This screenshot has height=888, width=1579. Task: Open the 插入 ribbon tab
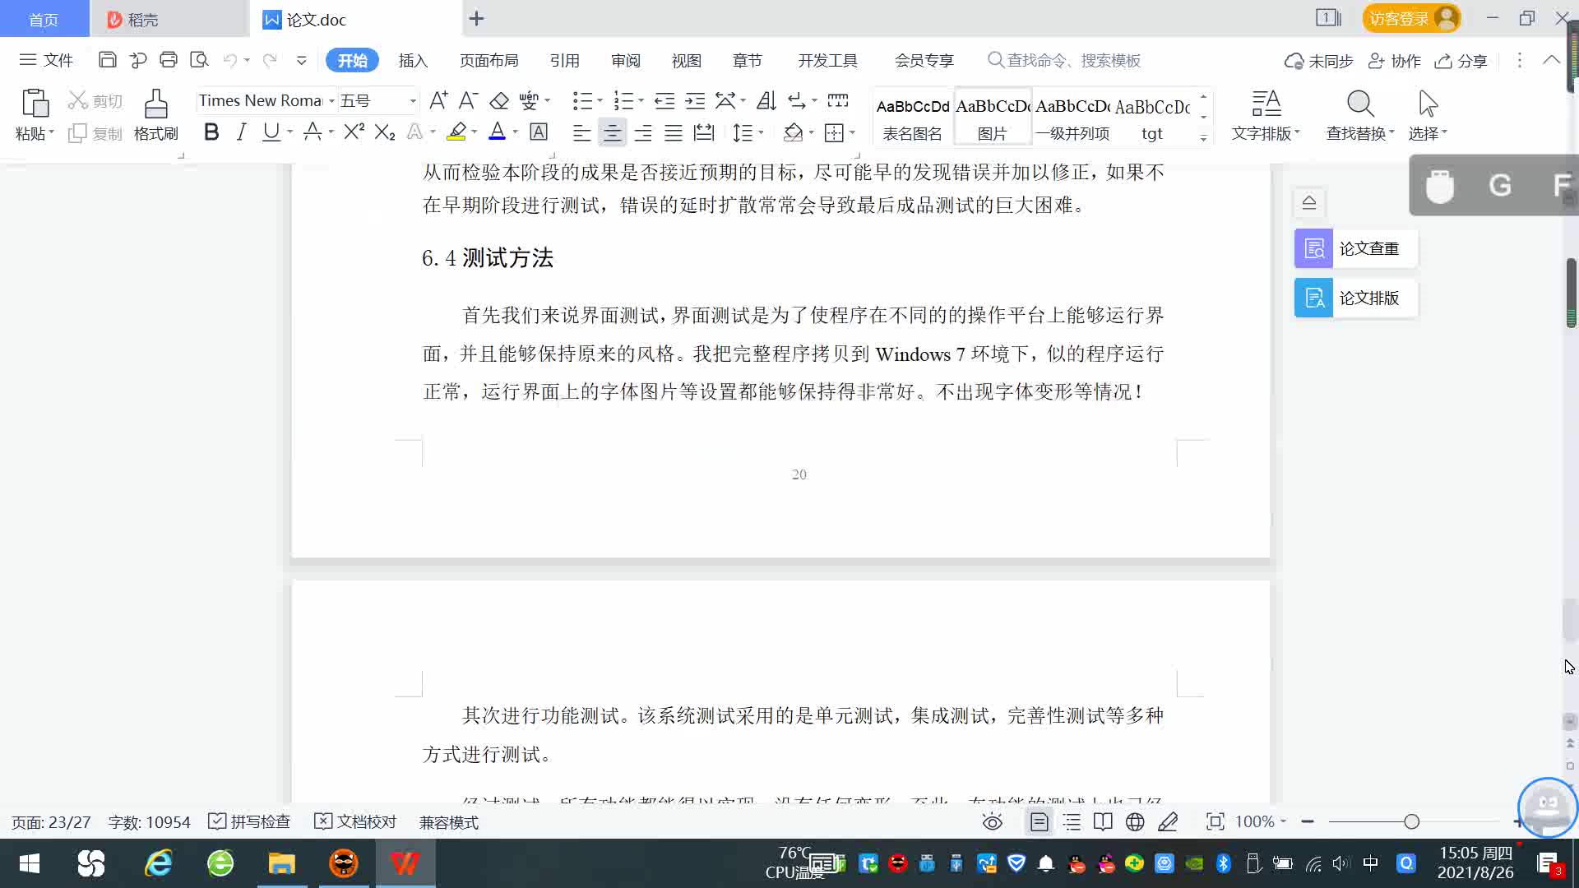[x=413, y=61]
